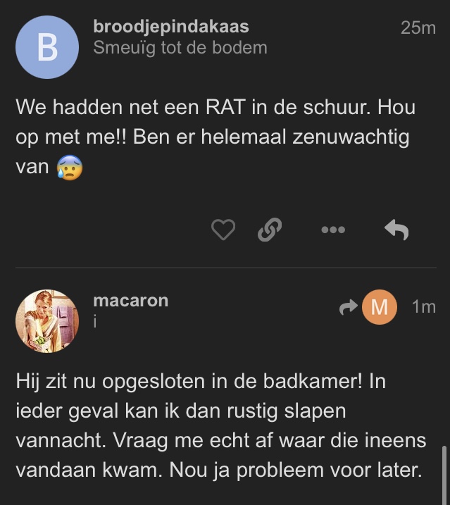Reply to the RAT post using arrow icon
This screenshot has width=450, height=505.
pos(396,230)
